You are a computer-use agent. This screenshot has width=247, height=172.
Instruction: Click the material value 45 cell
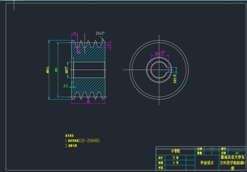click(x=237, y=153)
